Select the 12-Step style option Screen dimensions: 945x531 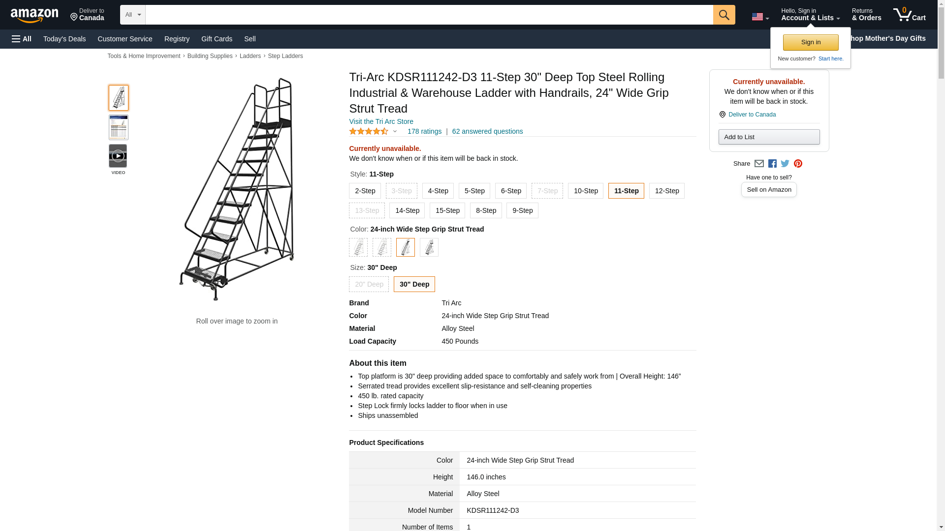point(666,191)
